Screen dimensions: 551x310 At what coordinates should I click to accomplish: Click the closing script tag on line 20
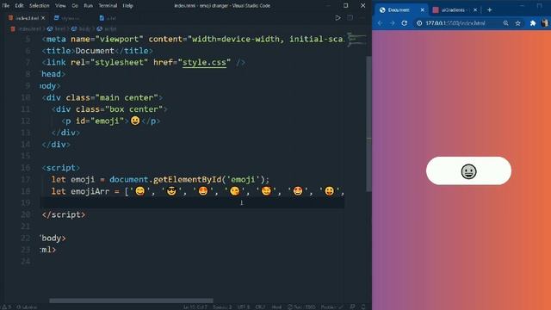pyautogui.click(x=64, y=214)
